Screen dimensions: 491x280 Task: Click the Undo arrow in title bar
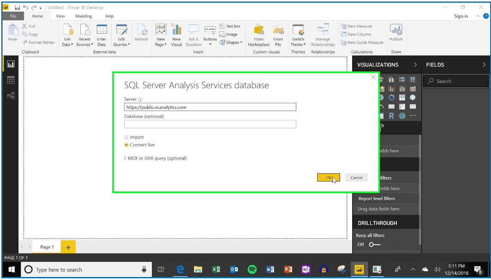tap(26, 7)
